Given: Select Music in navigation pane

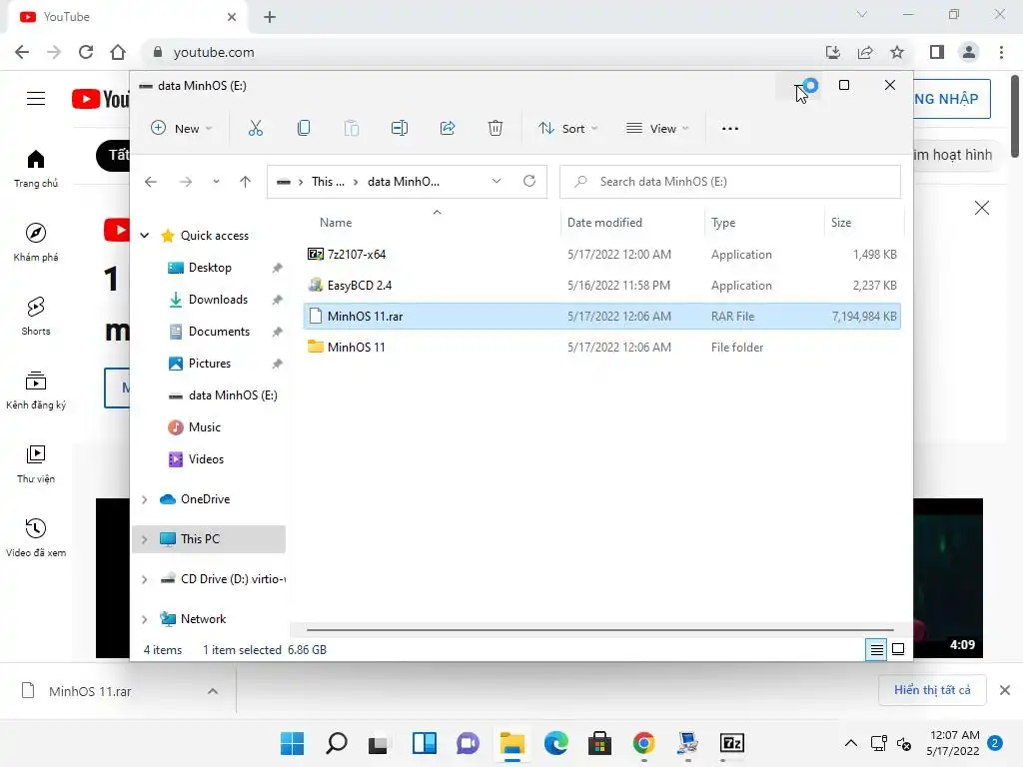Looking at the screenshot, I should click(x=204, y=427).
